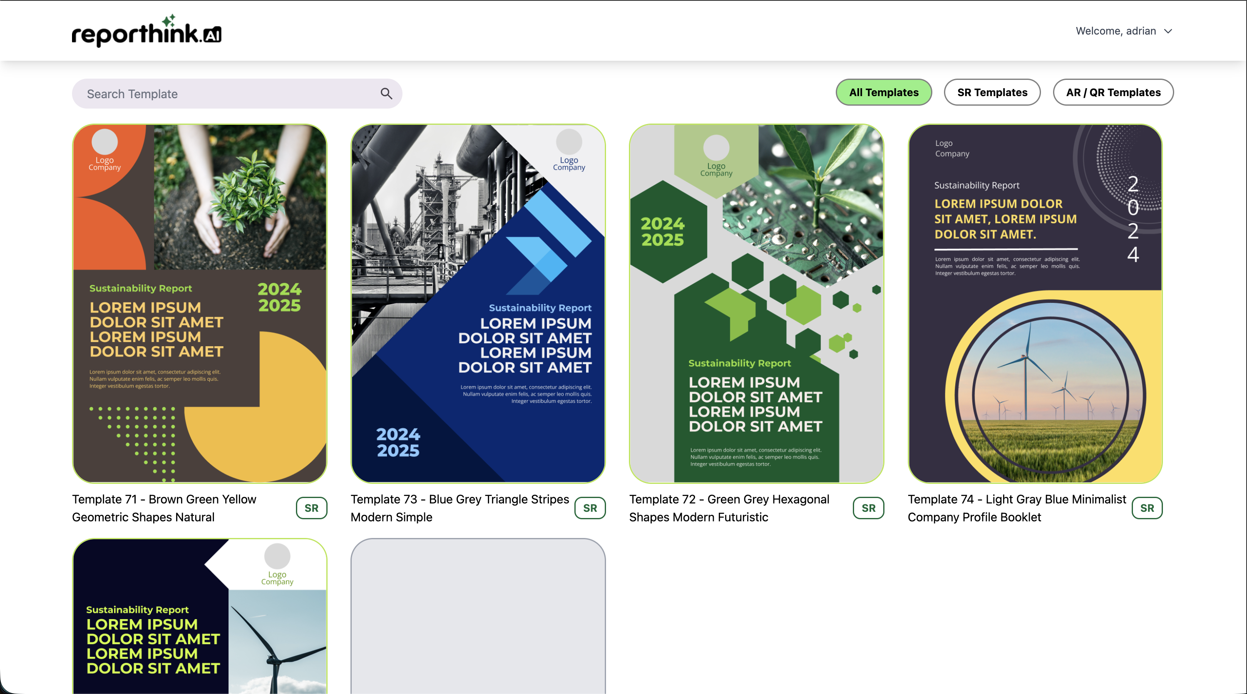Screen dimensions: 1247x694
Task: Select the SR badge for Template 72
Action: [x=868, y=508]
